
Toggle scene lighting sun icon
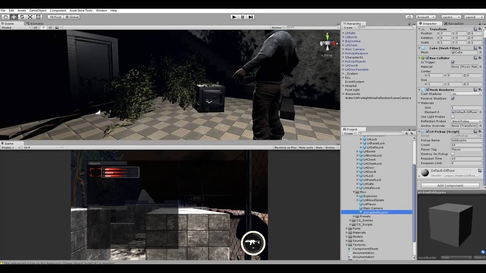43,27
